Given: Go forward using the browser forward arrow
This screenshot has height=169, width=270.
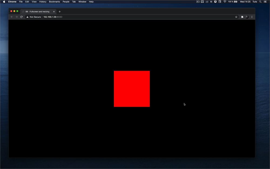Looking at the screenshot, I should pyautogui.click(x=16, y=17).
